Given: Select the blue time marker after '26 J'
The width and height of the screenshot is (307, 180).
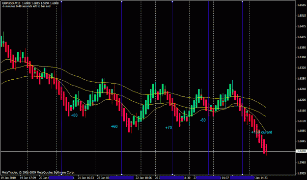Looking at the screenshot, I should [x=172, y=178].
